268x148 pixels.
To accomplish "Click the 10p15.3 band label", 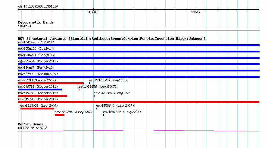I will pyautogui.click(x=24, y=26).
